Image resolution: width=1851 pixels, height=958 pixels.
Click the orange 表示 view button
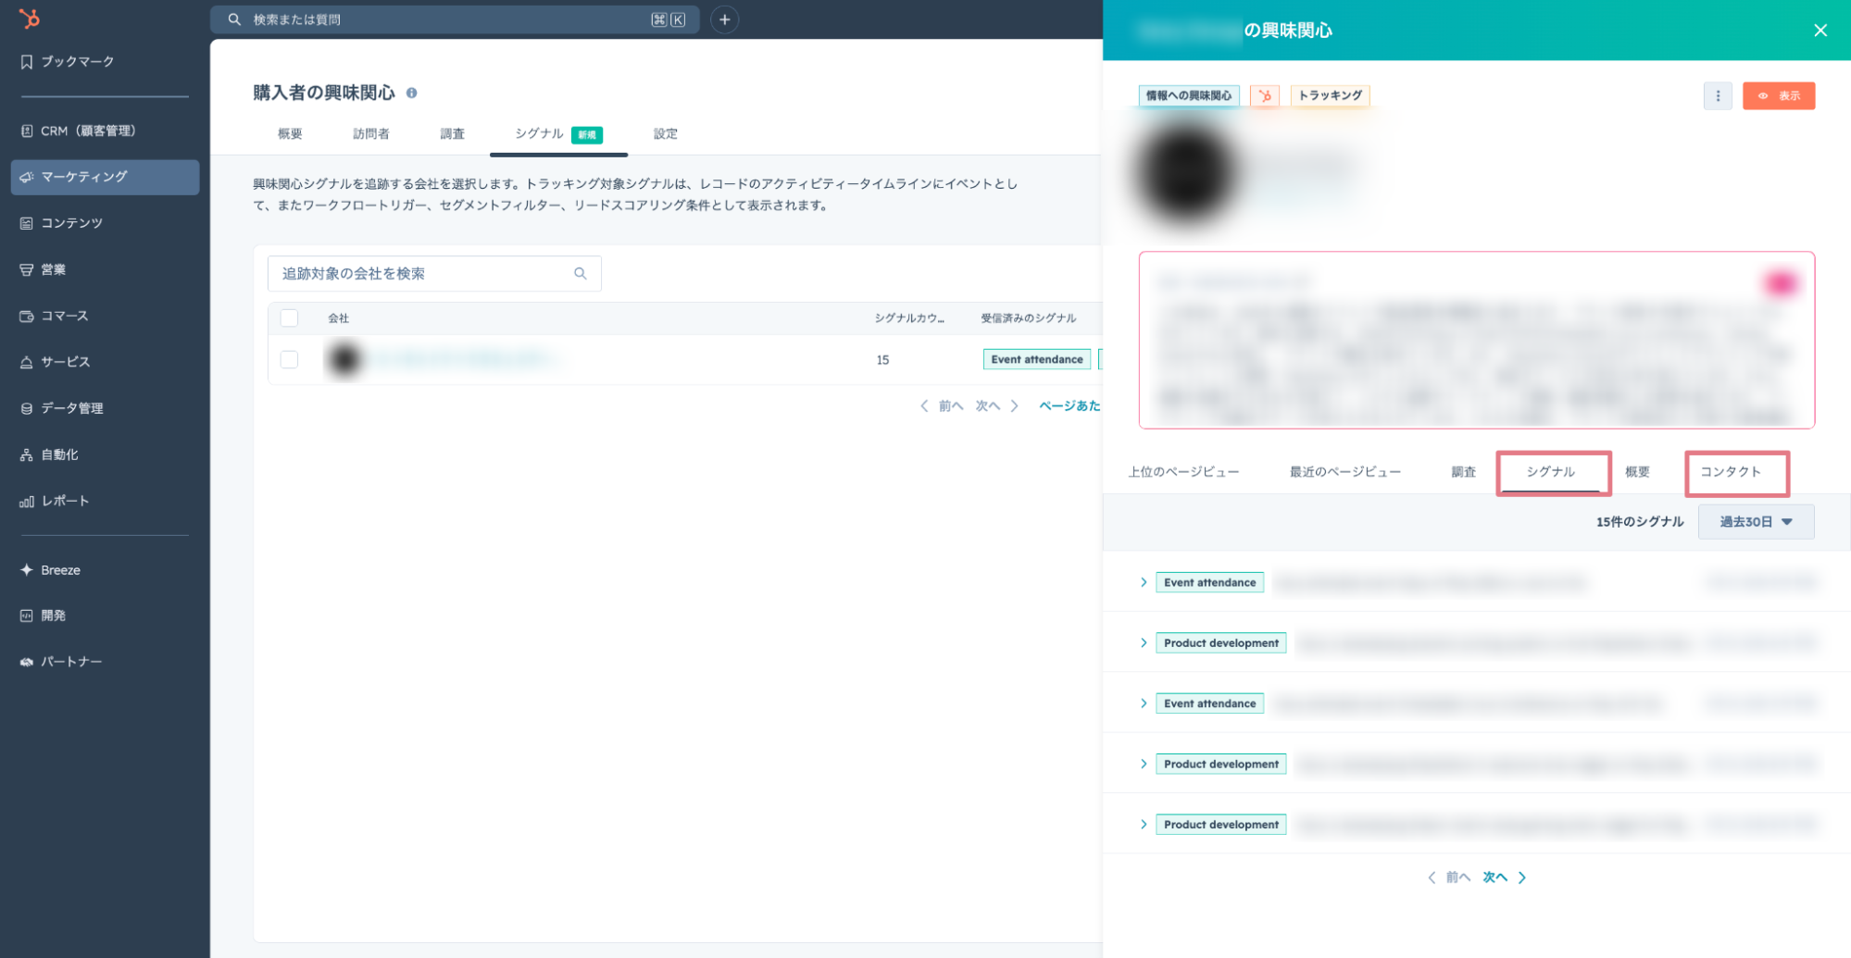pyautogui.click(x=1779, y=95)
